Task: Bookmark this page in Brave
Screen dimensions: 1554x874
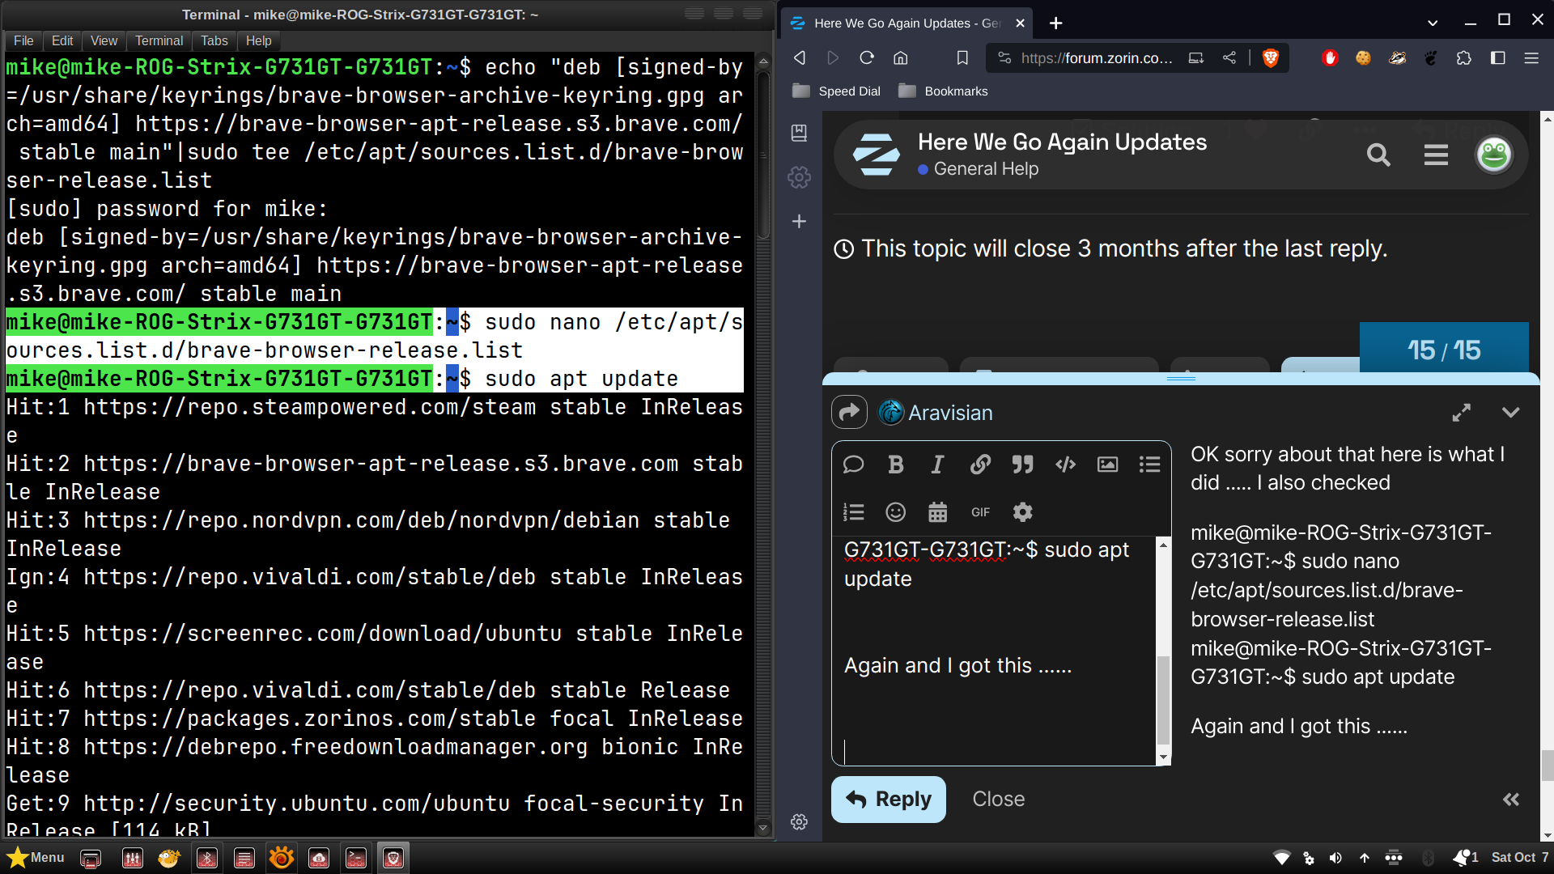Action: click(962, 57)
